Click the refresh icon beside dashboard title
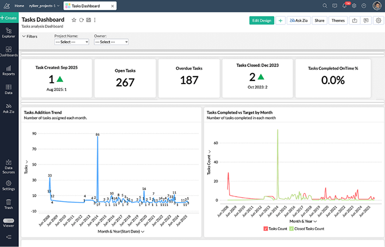Viewport: 385px width, 247px height. pos(82,20)
